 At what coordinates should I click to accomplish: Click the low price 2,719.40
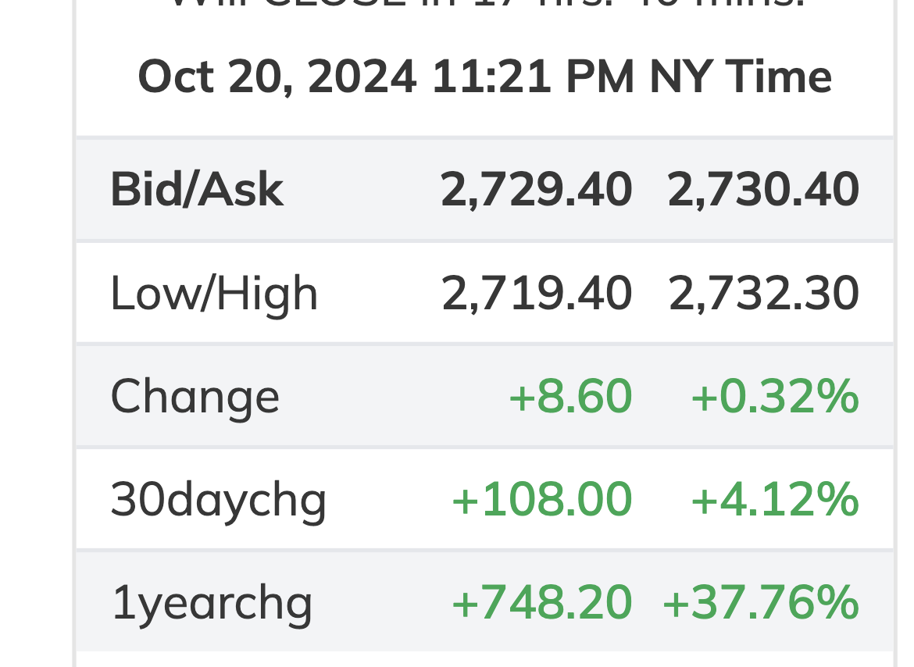click(536, 294)
